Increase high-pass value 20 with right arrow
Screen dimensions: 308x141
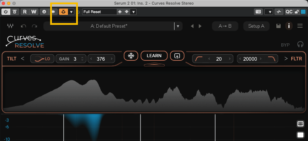pyautogui.click(x=229, y=59)
